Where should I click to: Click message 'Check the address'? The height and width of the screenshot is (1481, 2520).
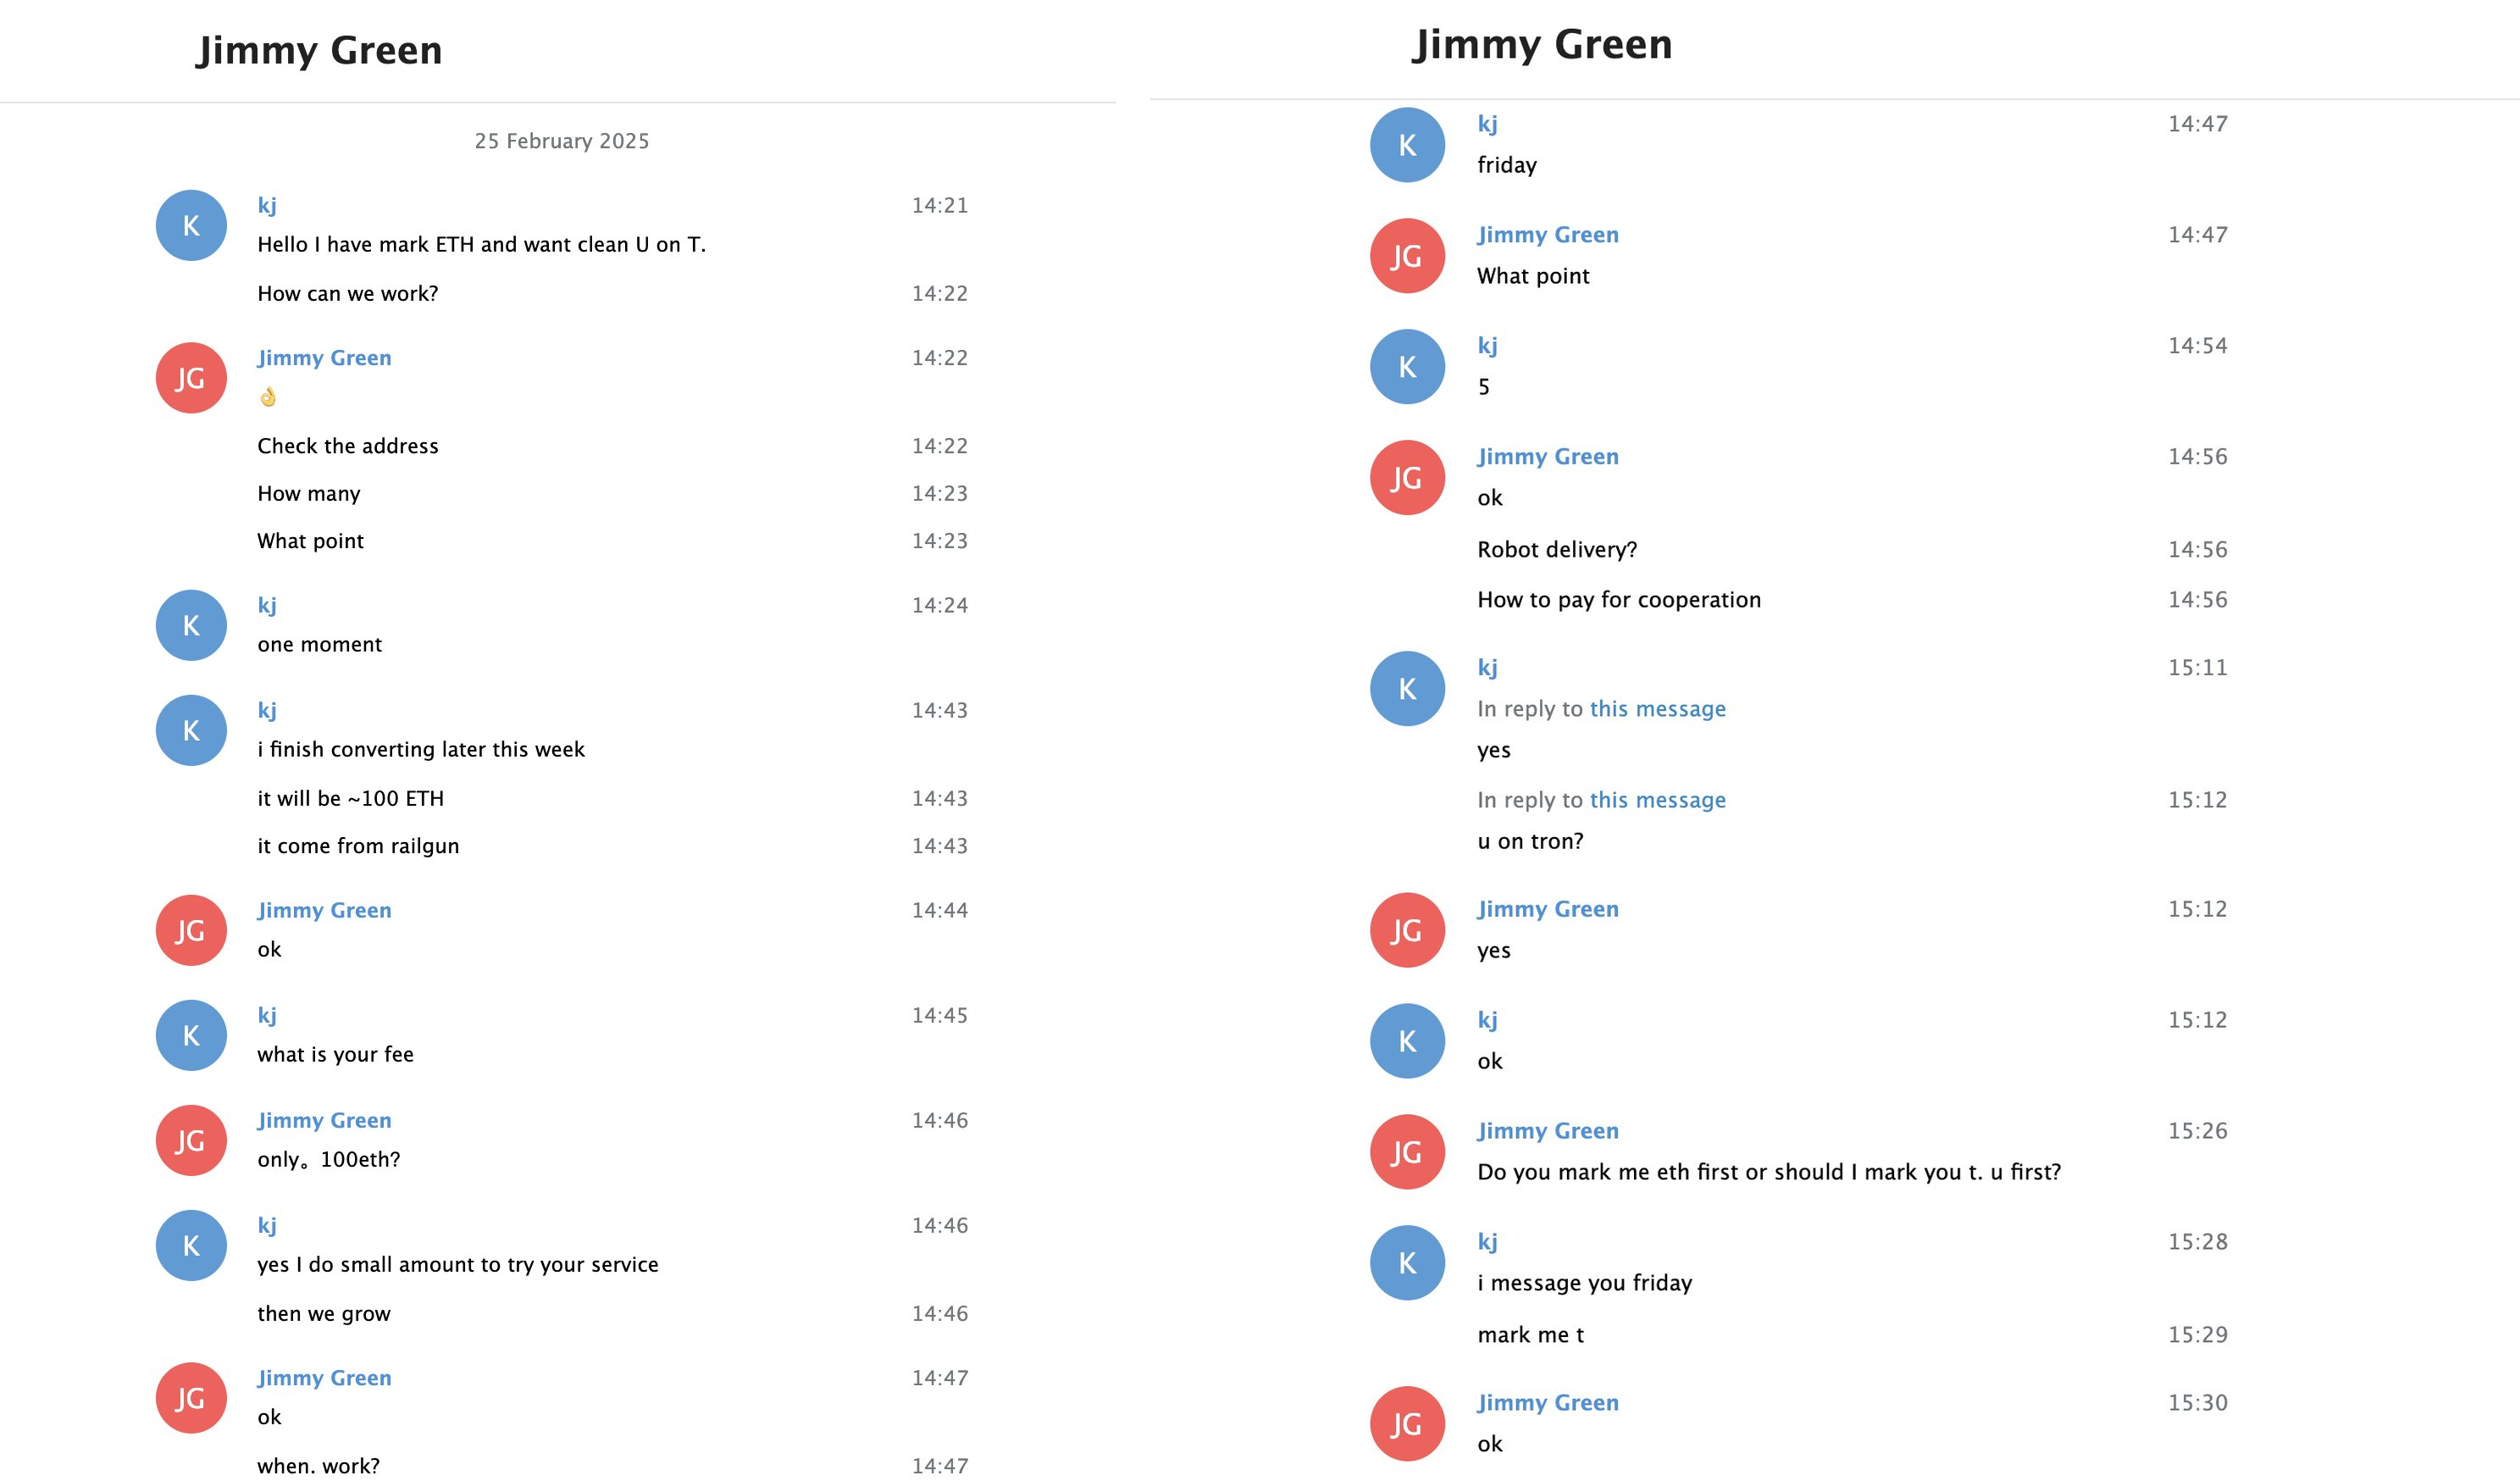point(348,446)
